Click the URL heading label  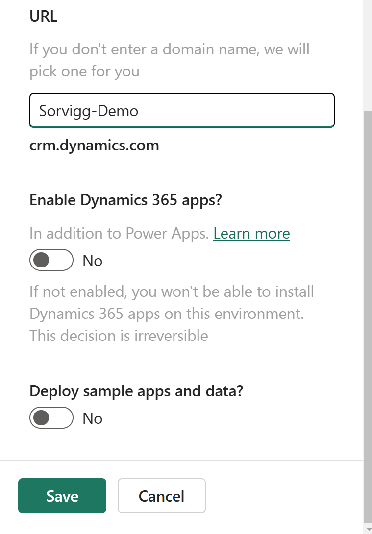click(43, 16)
